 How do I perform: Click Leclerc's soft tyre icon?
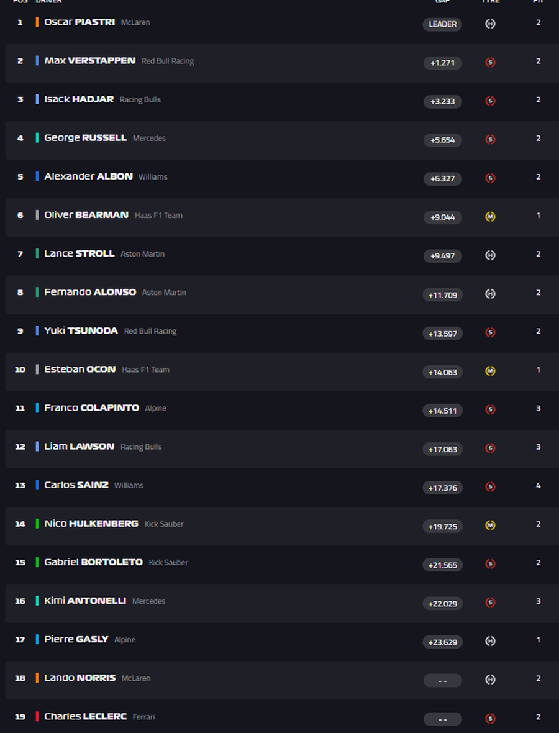pos(490,719)
